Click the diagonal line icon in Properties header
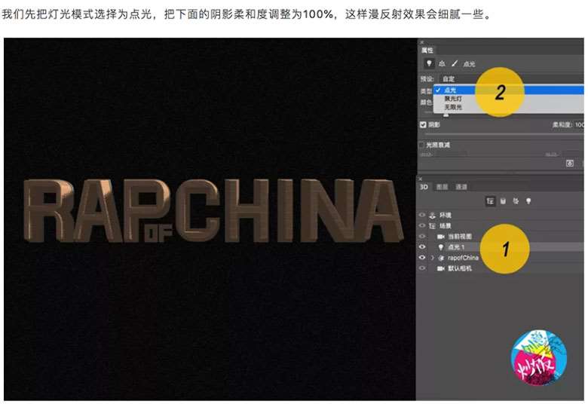 [x=455, y=63]
